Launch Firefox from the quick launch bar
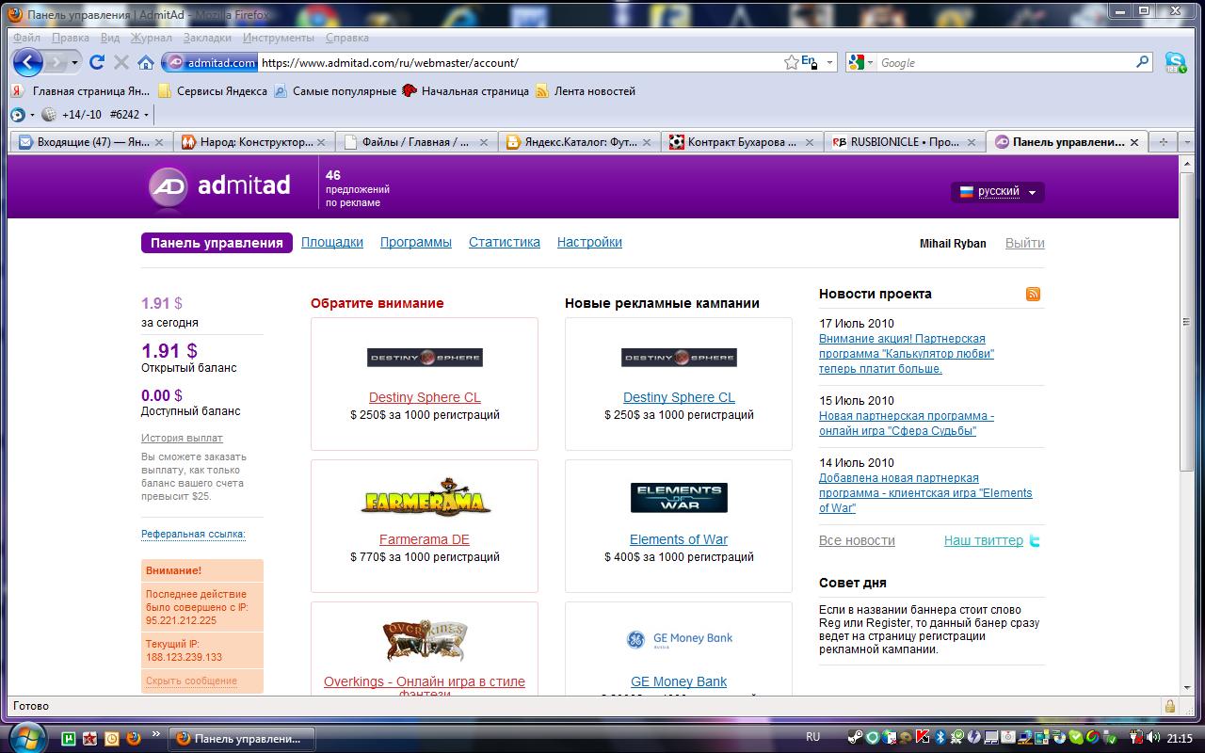This screenshot has height=753, width=1205. point(132,739)
